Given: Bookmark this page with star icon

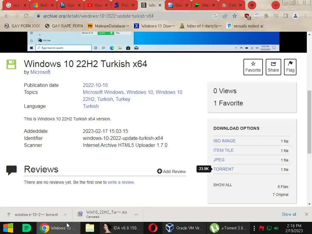Looking at the screenshot, I should coord(235,16).
